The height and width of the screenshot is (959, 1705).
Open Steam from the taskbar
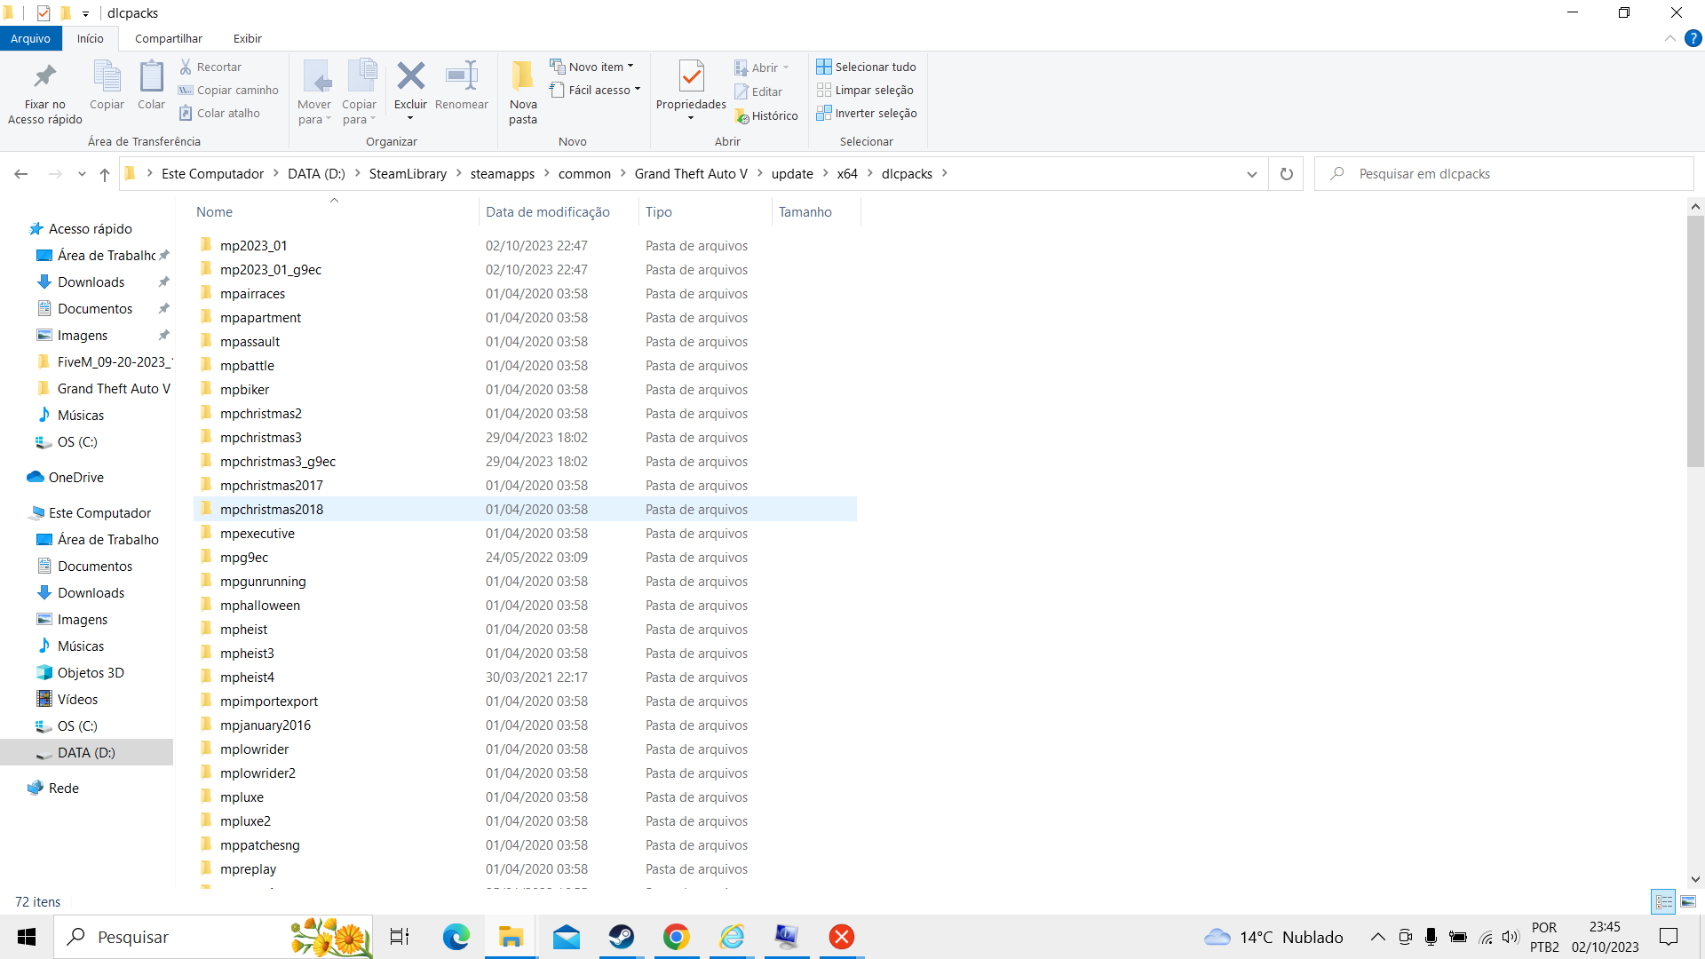coord(622,937)
